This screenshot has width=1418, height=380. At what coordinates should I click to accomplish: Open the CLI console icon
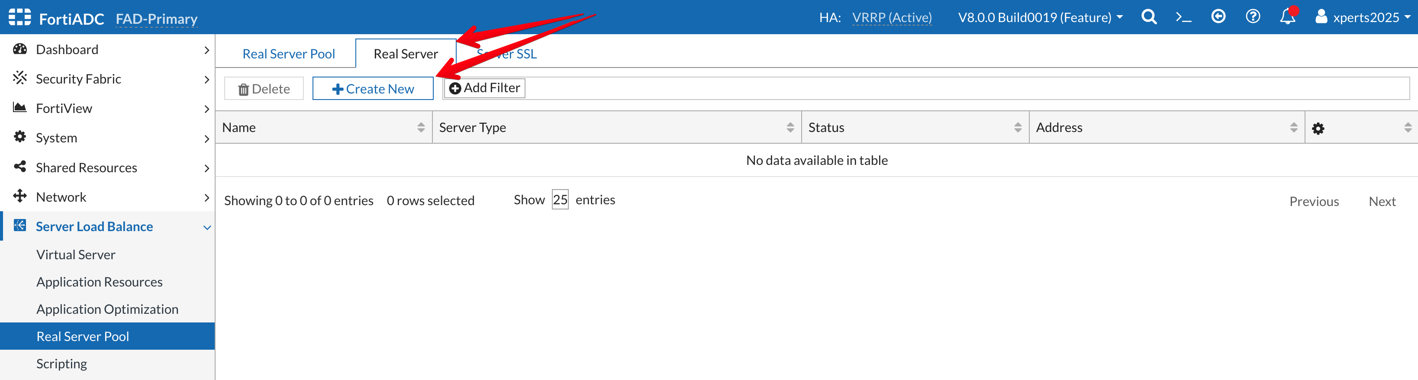coord(1183,17)
